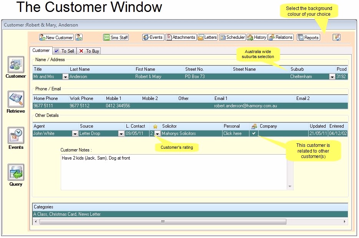
Task: Select the background colour chooser icon
Action: click(336, 37)
